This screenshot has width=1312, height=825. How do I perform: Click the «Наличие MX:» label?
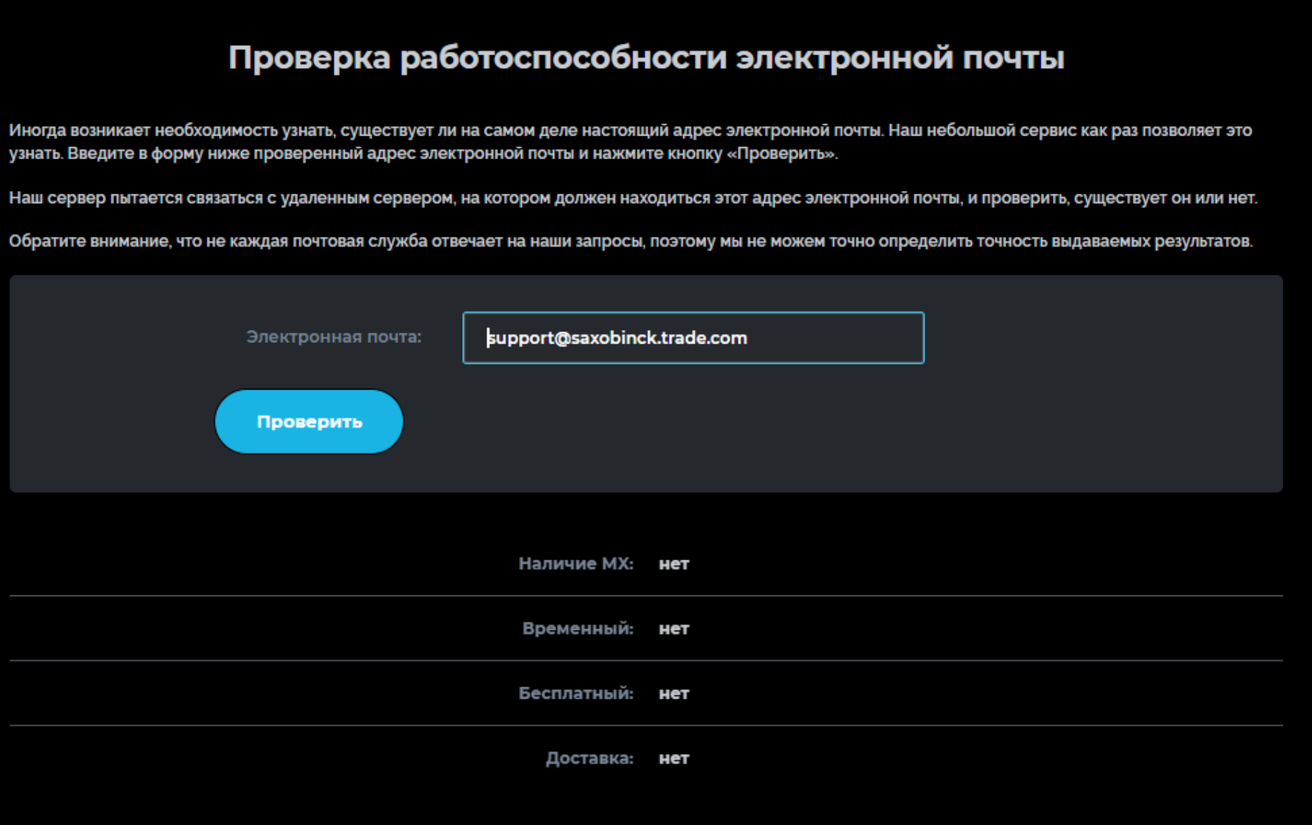[x=576, y=564]
